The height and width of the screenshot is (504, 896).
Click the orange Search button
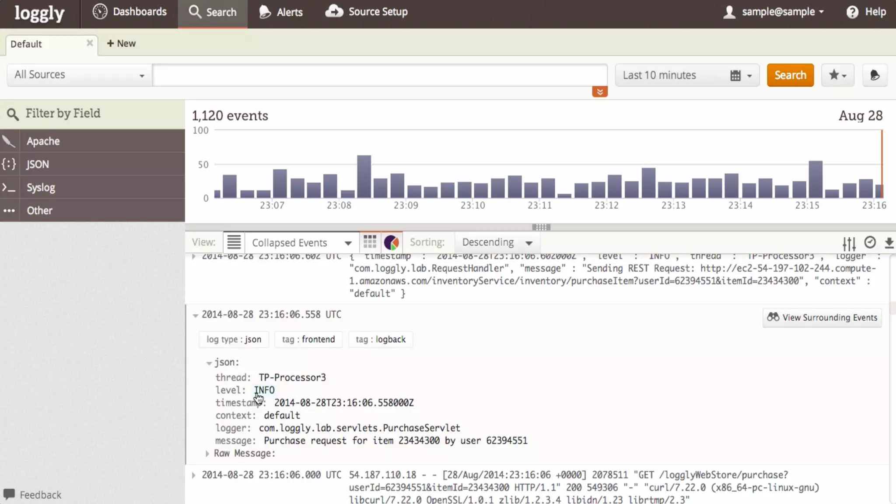click(790, 75)
